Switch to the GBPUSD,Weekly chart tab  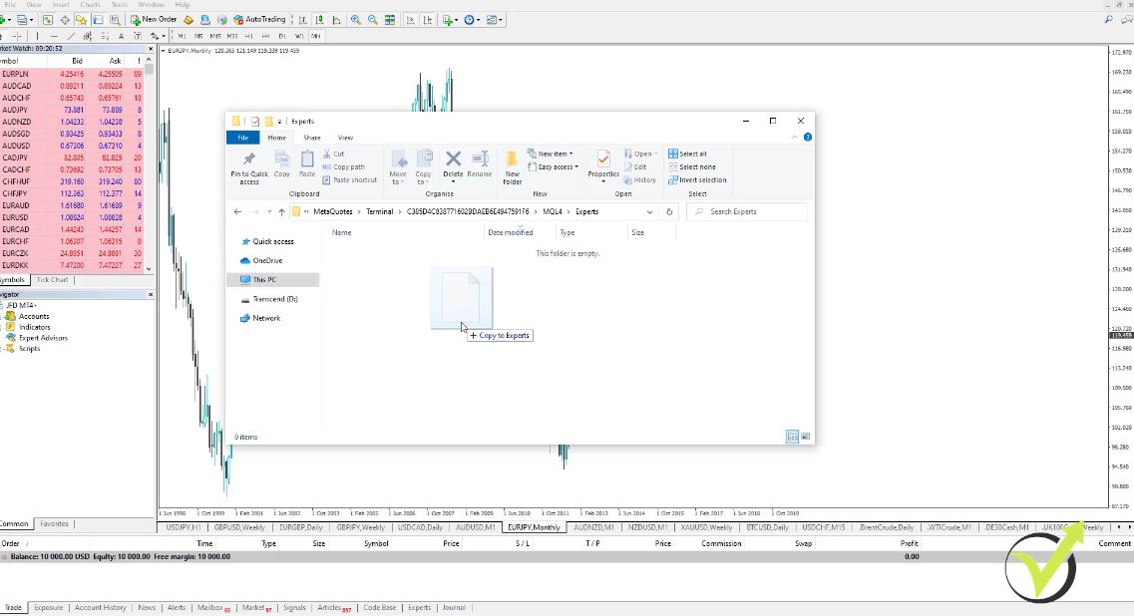(x=238, y=526)
